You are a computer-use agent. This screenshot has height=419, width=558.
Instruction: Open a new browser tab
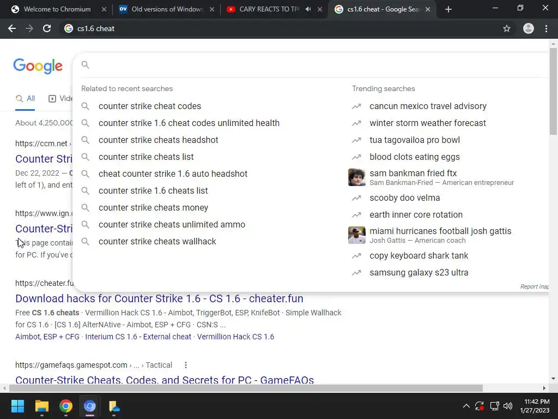tap(448, 9)
